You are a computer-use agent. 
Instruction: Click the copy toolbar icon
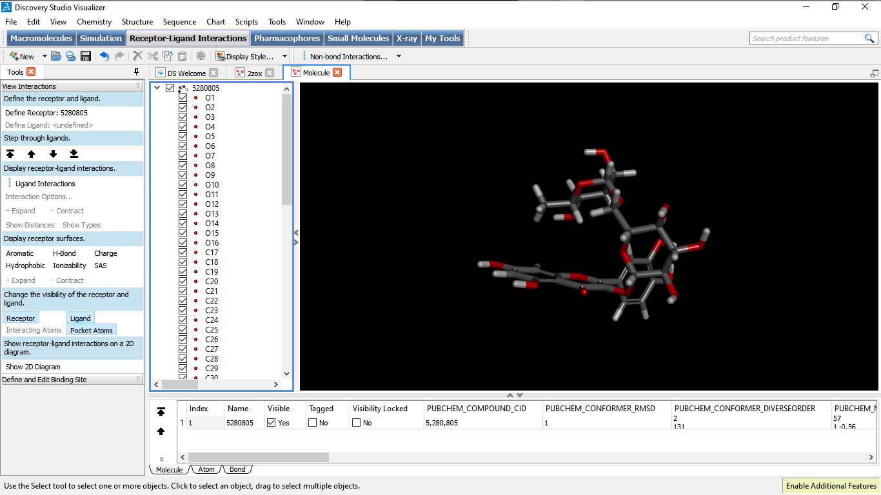click(168, 56)
